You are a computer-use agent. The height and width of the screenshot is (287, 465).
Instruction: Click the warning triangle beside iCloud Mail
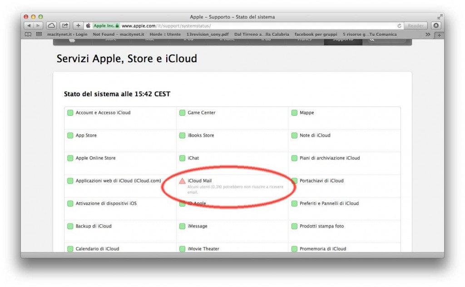click(x=183, y=180)
